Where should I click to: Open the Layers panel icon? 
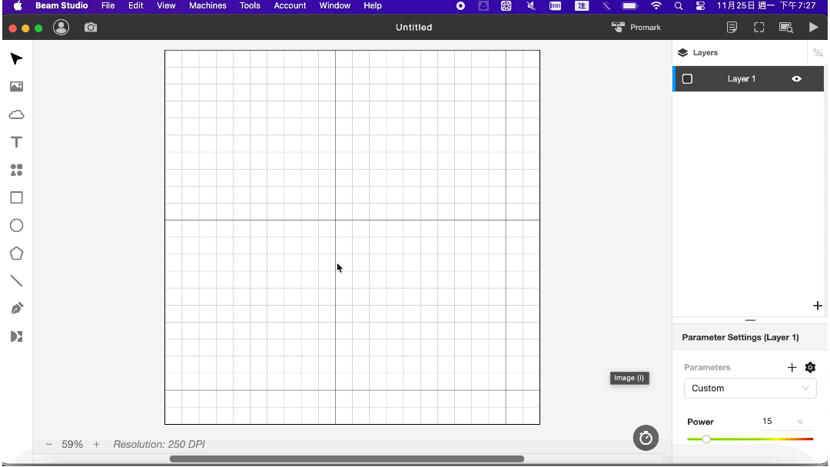683,53
